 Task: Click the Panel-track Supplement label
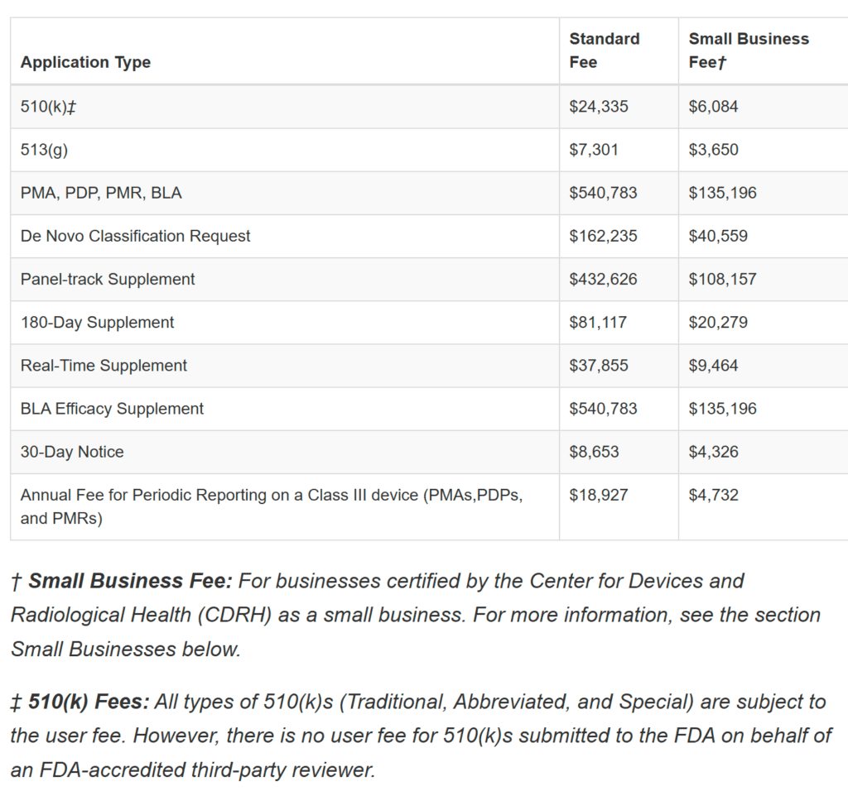pyautogui.click(x=108, y=279)
